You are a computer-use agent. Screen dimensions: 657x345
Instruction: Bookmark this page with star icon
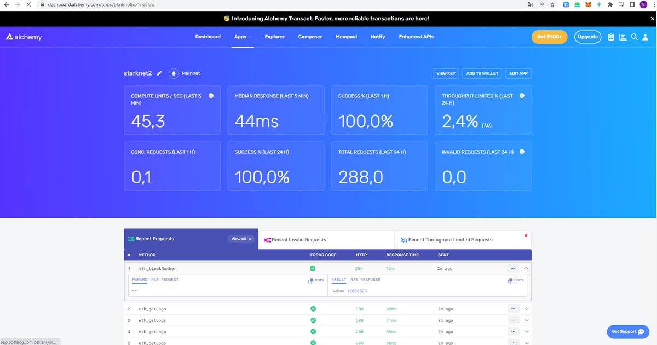click(552, 4)
